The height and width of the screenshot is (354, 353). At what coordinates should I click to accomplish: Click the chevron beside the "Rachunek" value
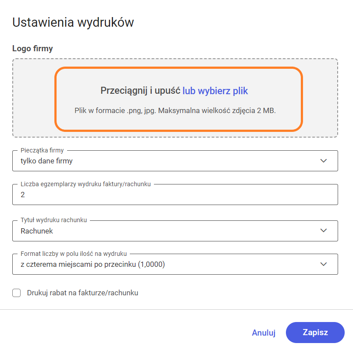(x=324, y=231)
